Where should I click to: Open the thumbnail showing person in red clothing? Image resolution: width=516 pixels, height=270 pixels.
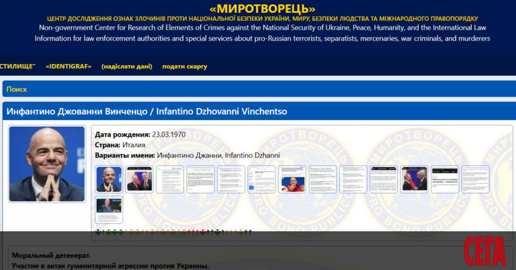click(x=292, y=179)
